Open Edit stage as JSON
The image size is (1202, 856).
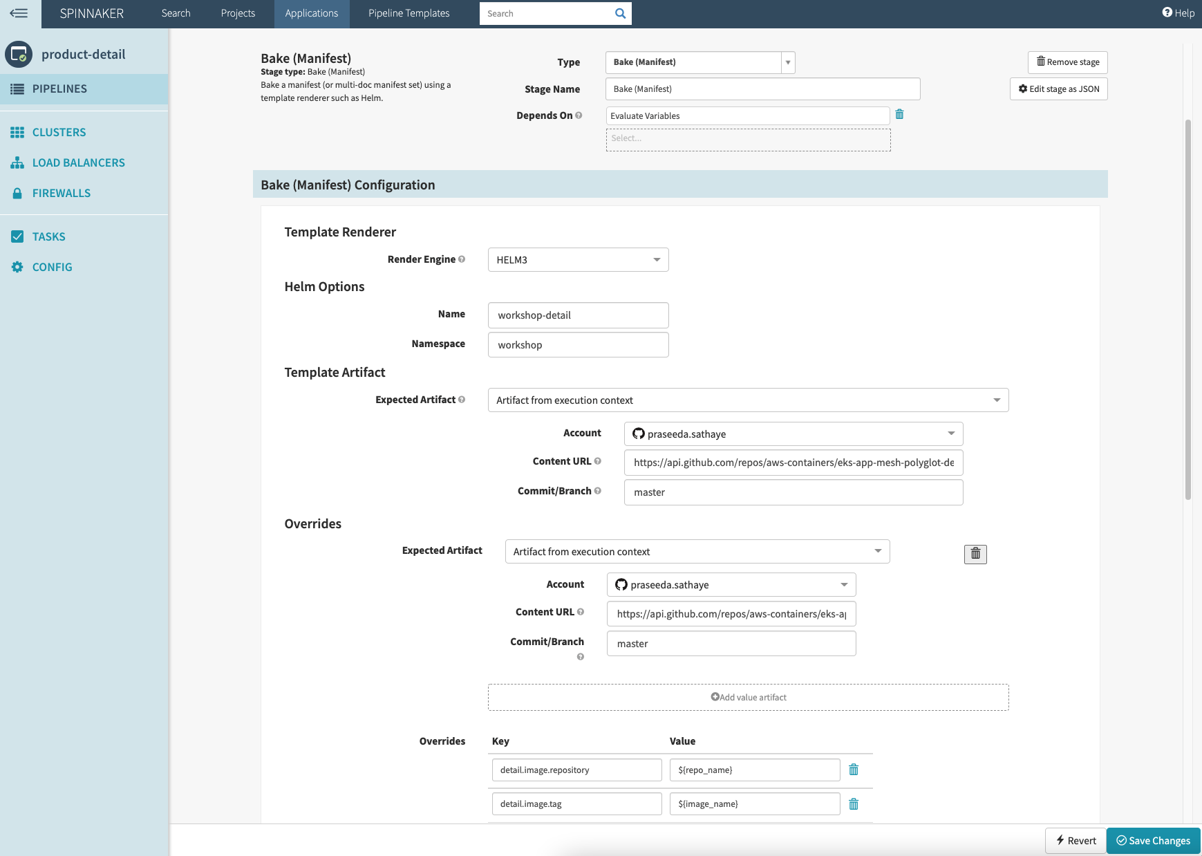point(1058,89)
